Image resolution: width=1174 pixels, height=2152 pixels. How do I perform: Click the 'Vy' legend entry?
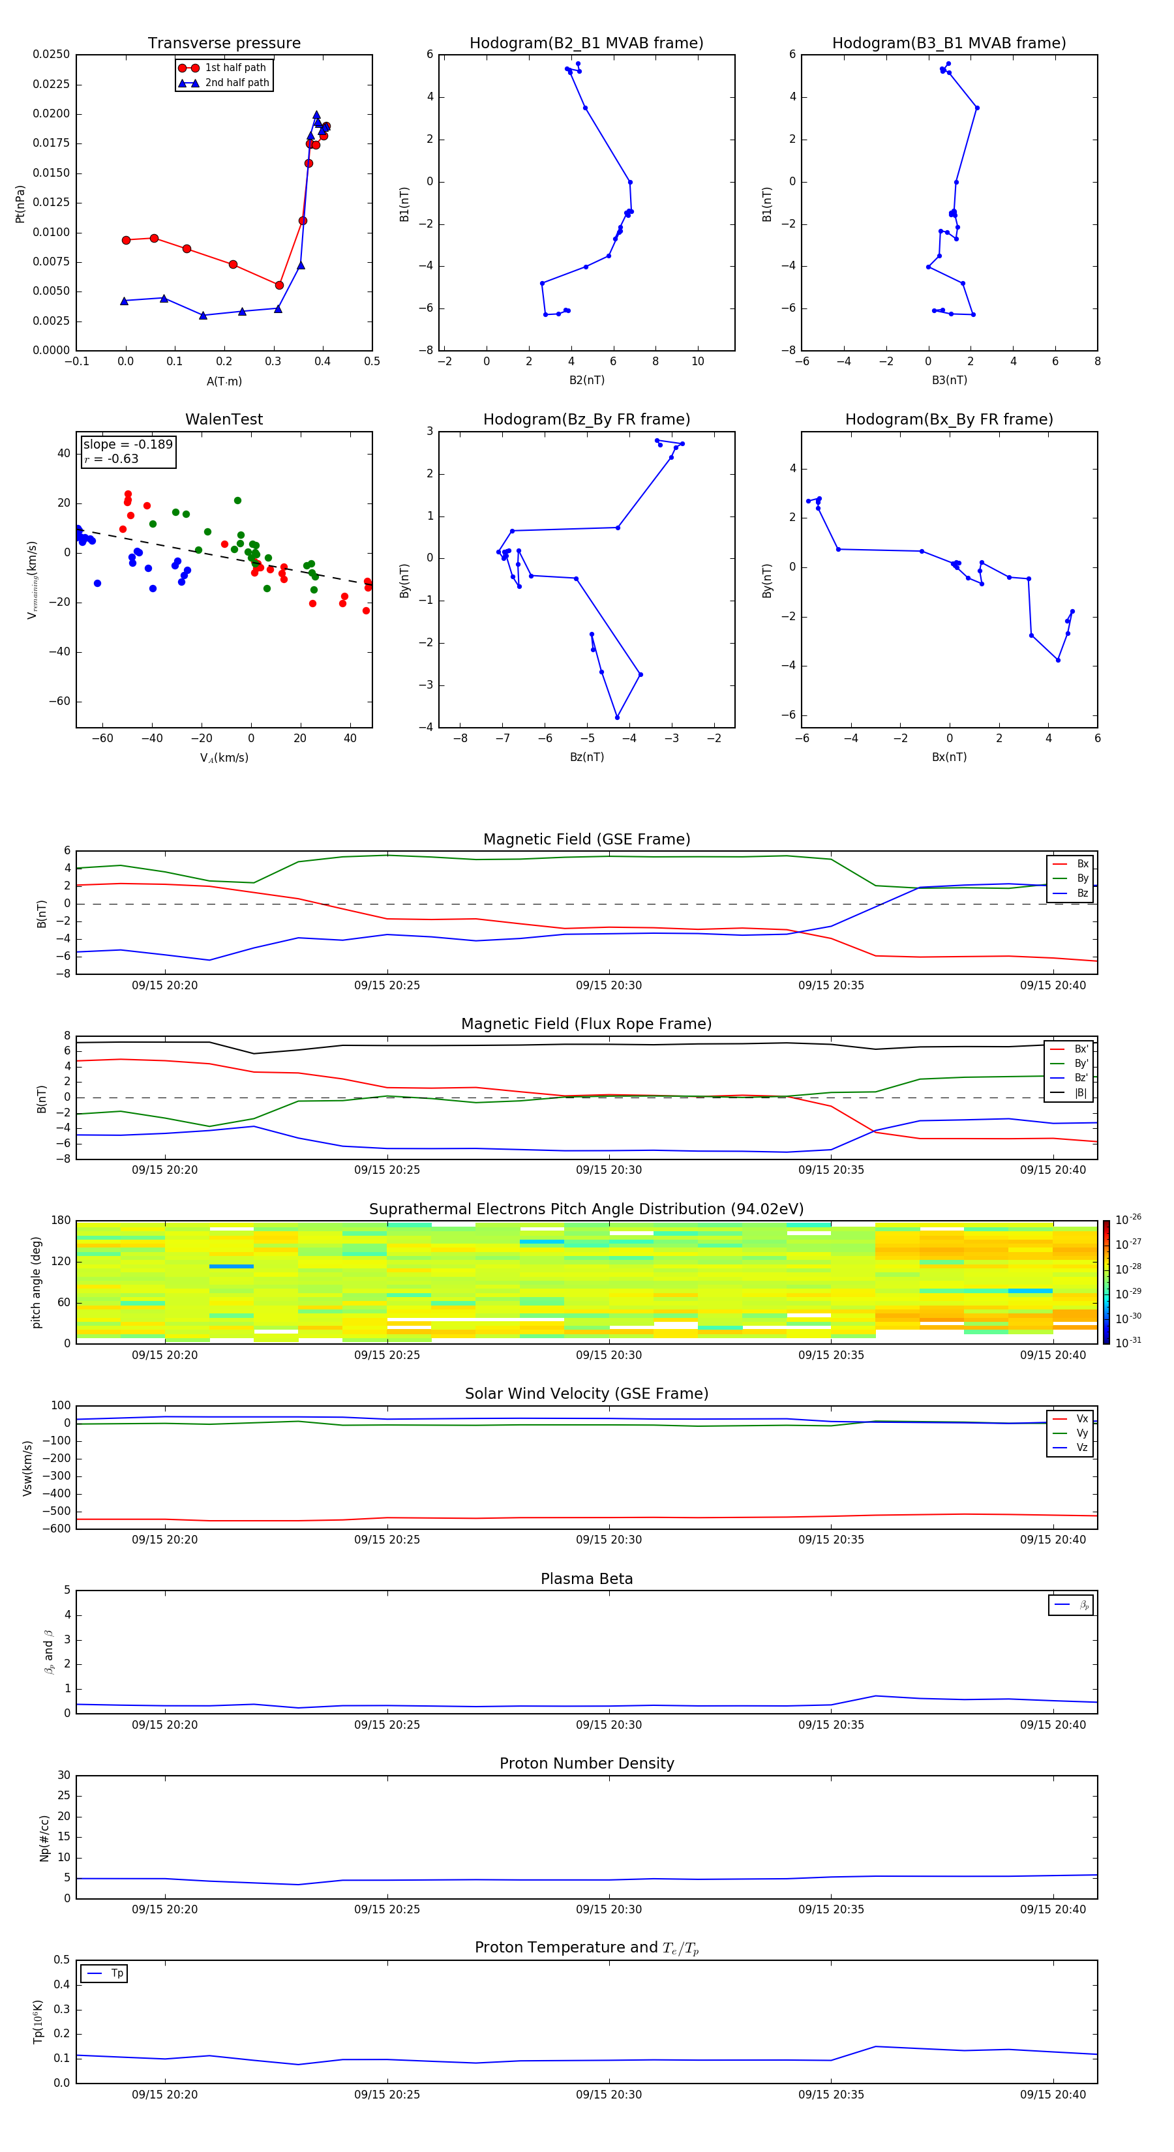(1070, 1433)
